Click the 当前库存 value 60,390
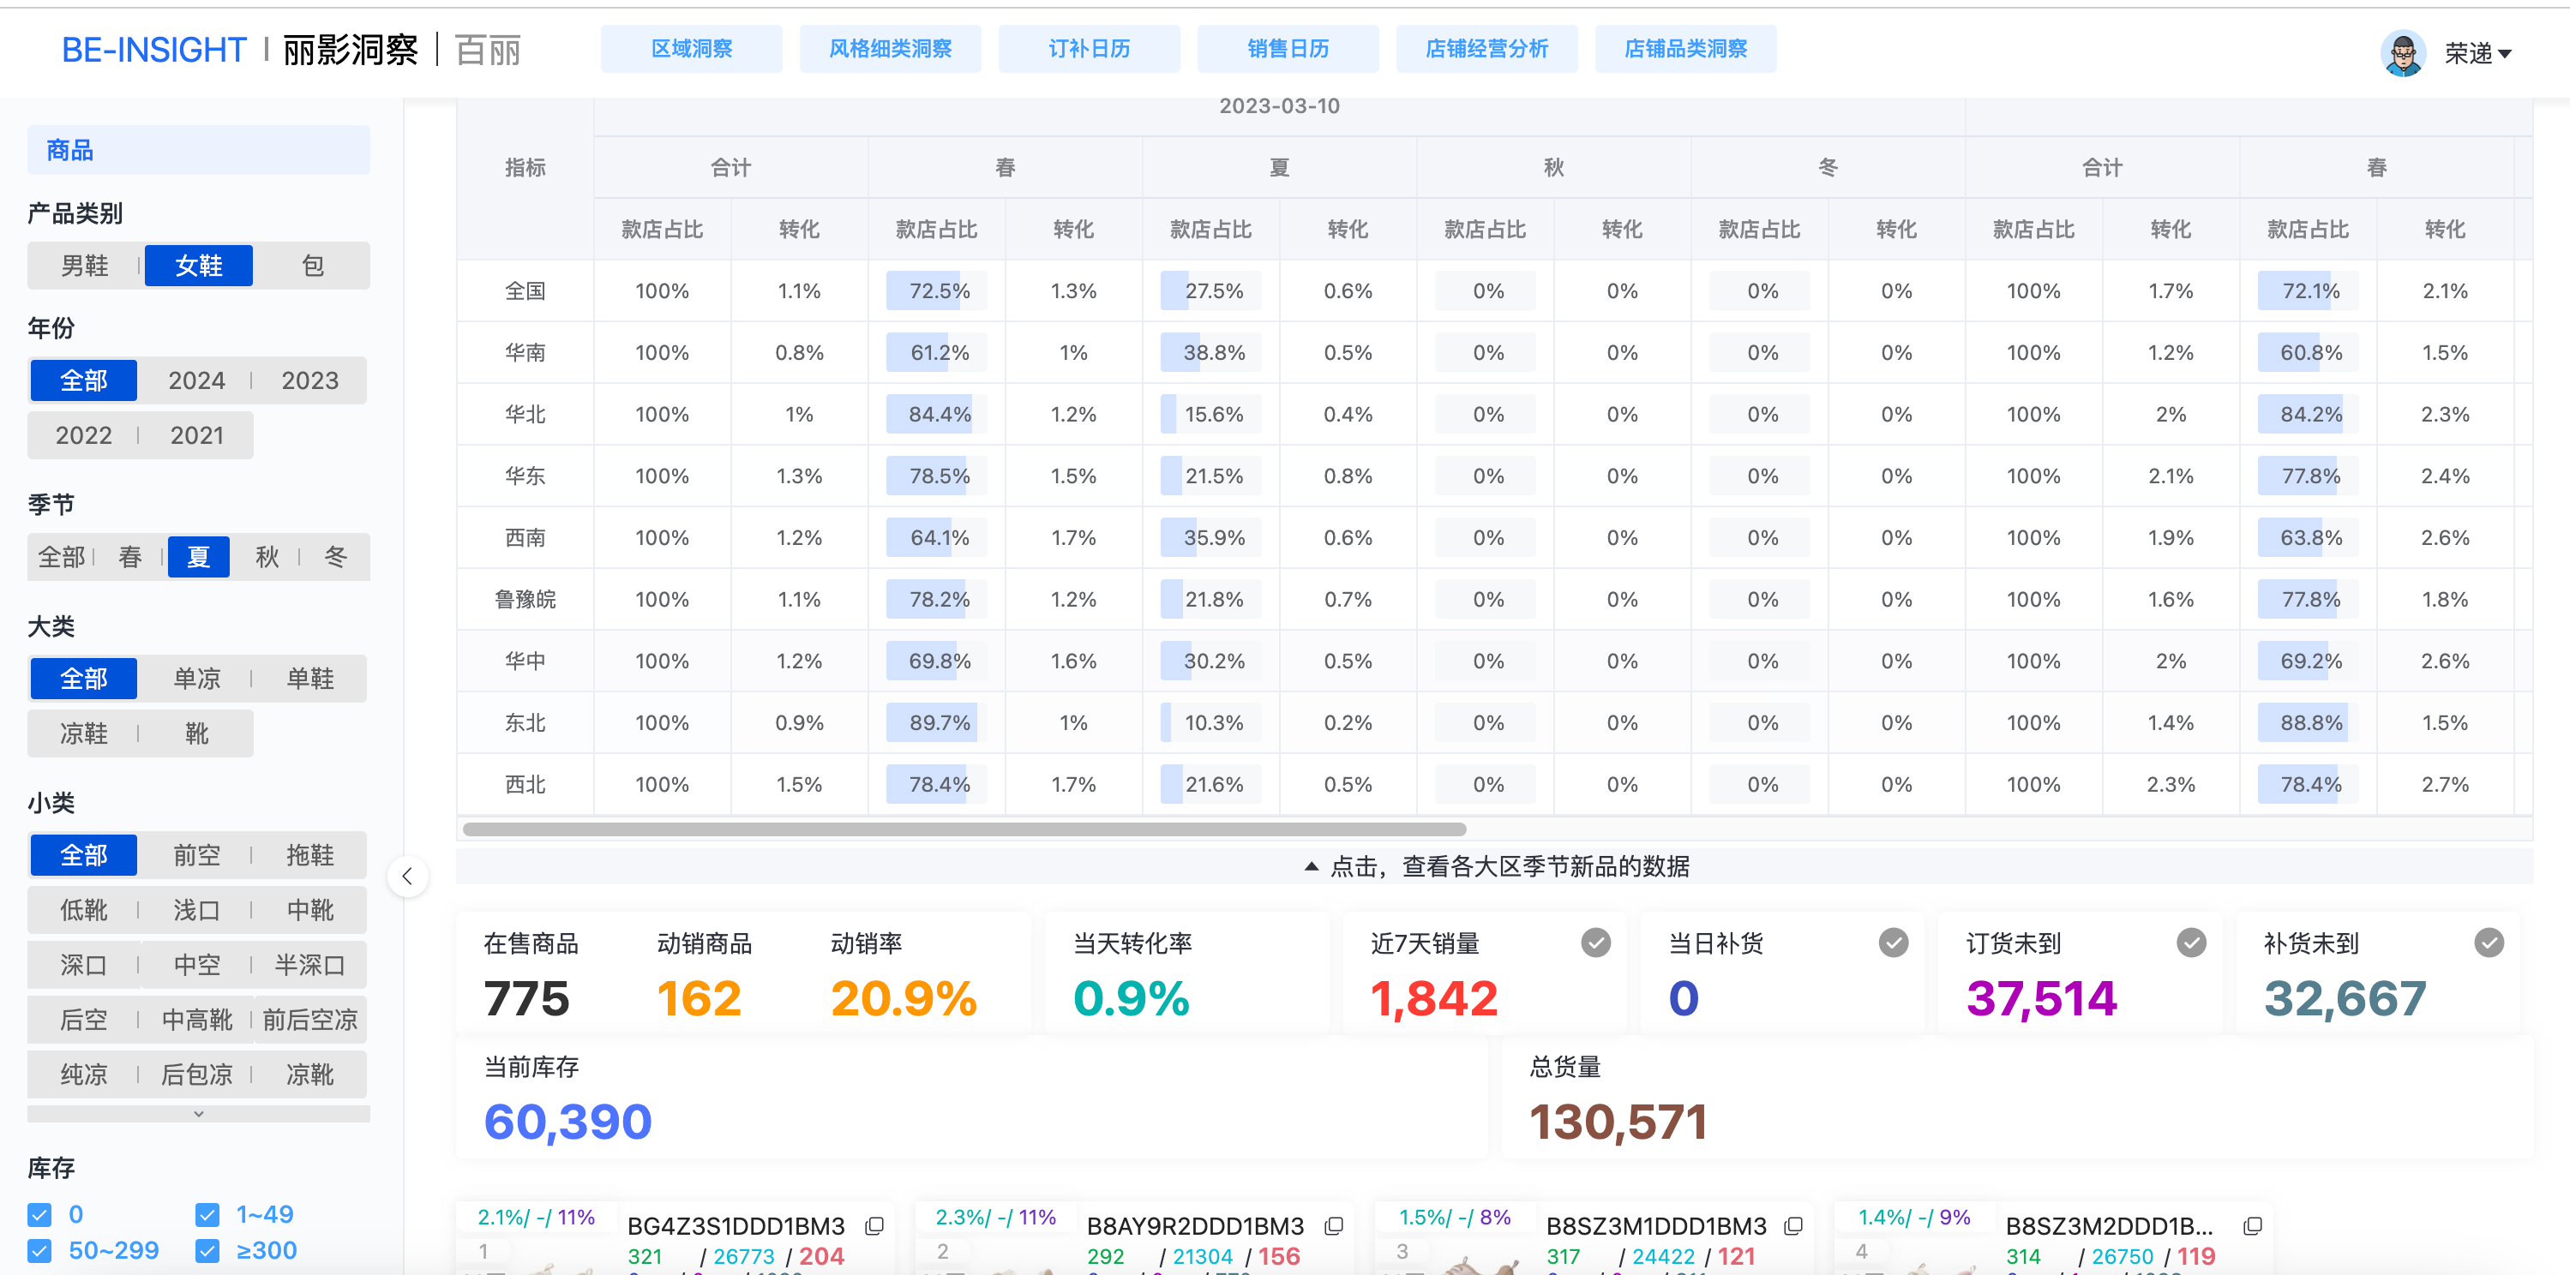Image resolution: width=2570 pixels, height=1275 pixels. click(x=567, y=1122)
